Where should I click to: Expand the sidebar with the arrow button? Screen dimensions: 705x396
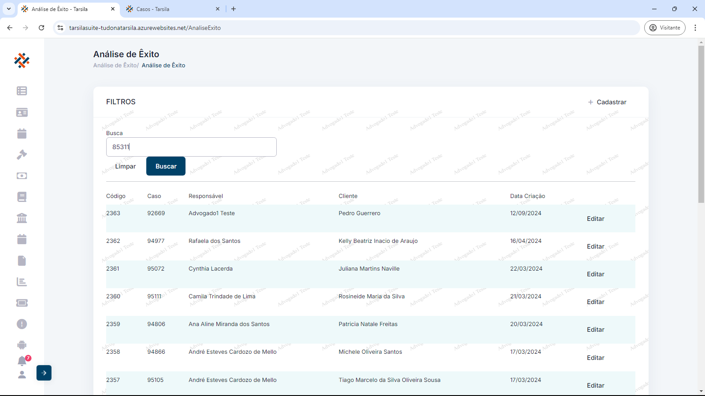pyautogui.click(x=44, y=373)
